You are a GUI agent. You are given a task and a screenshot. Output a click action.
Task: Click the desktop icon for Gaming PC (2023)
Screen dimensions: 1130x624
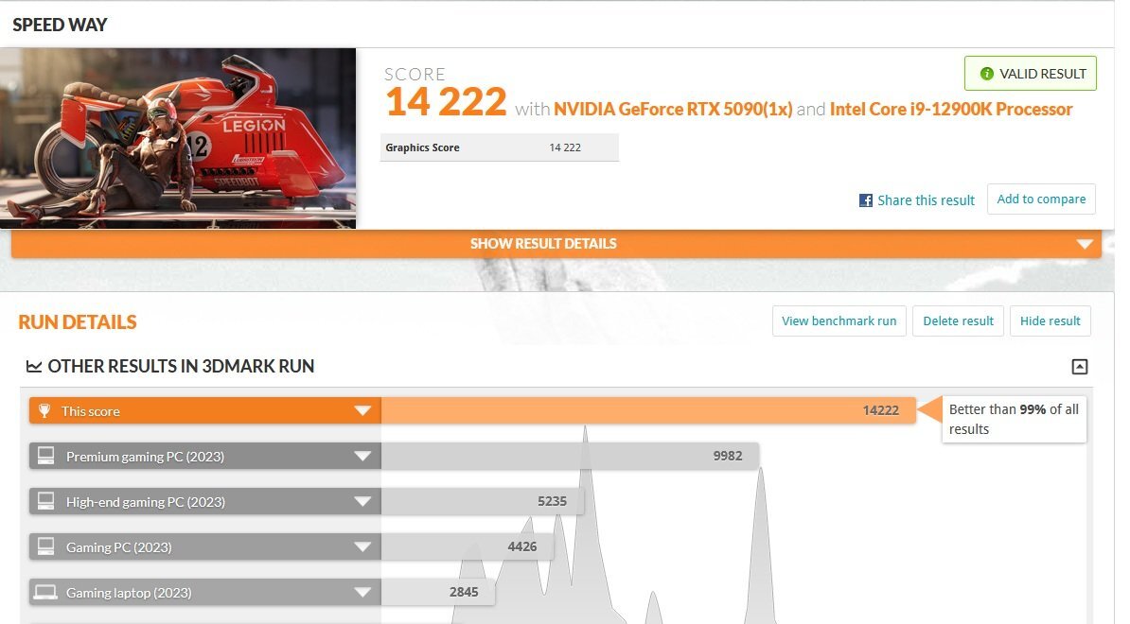click(46, 546)
